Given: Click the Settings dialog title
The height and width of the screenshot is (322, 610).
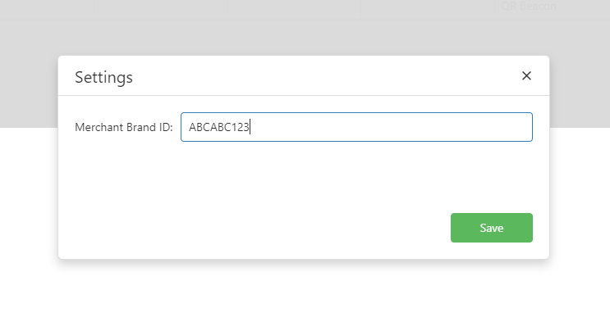Looking at the screenshot, I should [104, 77].
